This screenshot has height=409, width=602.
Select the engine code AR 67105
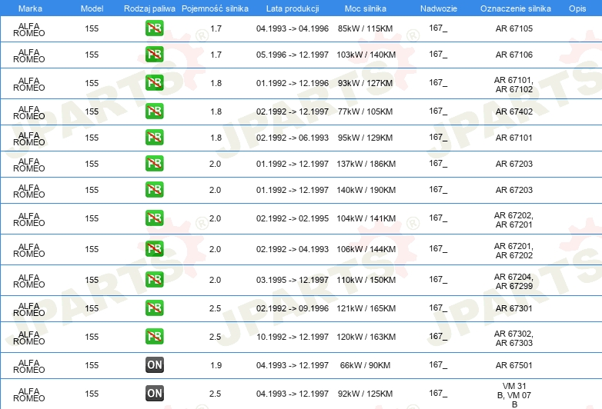[513, 28]
